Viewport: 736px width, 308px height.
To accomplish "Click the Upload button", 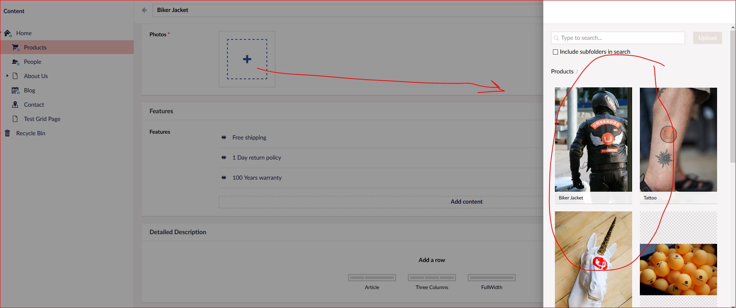I will 707,38.
